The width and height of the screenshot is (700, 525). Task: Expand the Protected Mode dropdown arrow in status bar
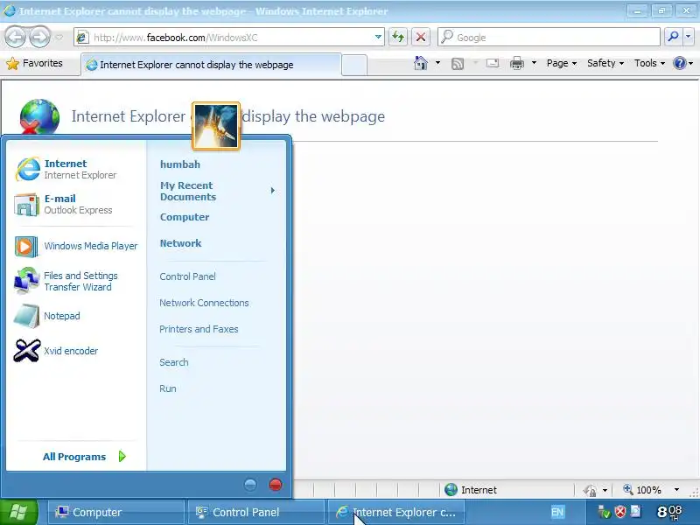click(605, 490)
